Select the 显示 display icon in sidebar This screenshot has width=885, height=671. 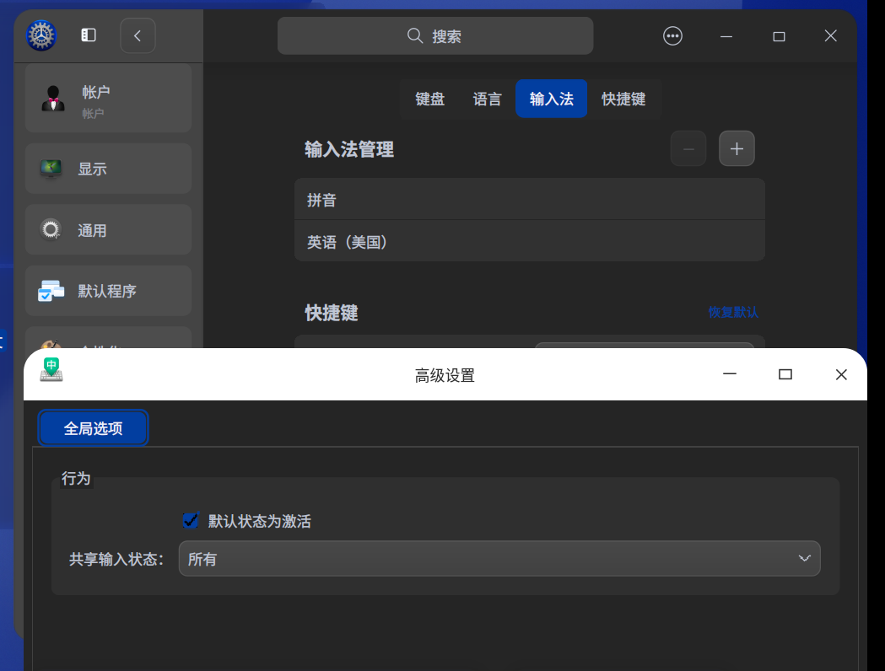point(51,168)
